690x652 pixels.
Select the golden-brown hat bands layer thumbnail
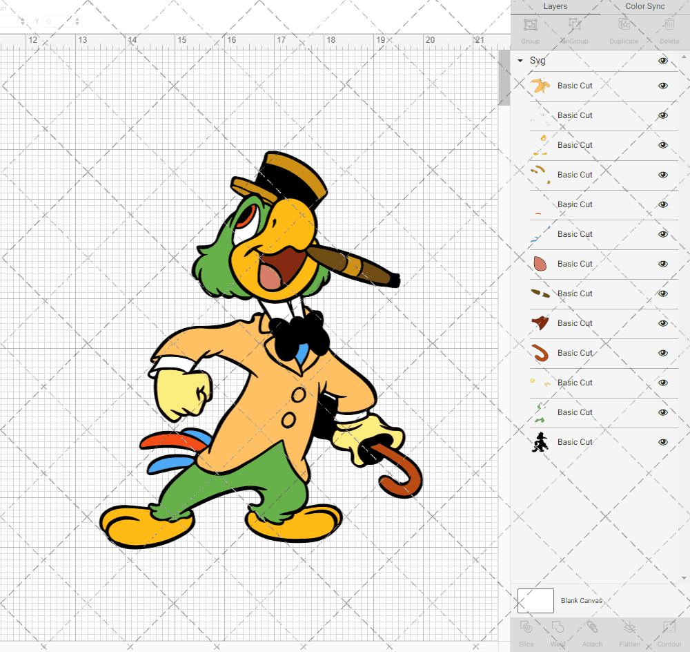(x=540, y=175)
